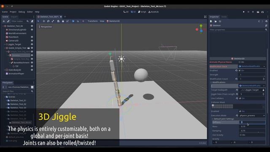Enable Animate Physical Bones checkbox
Image resolution: width=270 pixels, height=152 pixels.
(x=240, y=62)
